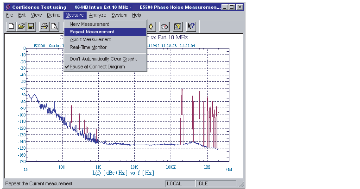Screen dimensions: 360x189
Task: Open the Define menu
Action: [53, 15]
